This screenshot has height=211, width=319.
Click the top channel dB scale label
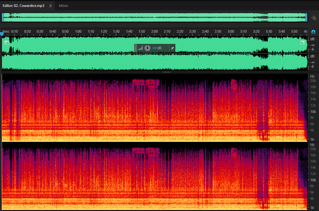pyautogui.click(x=312, y=39)
